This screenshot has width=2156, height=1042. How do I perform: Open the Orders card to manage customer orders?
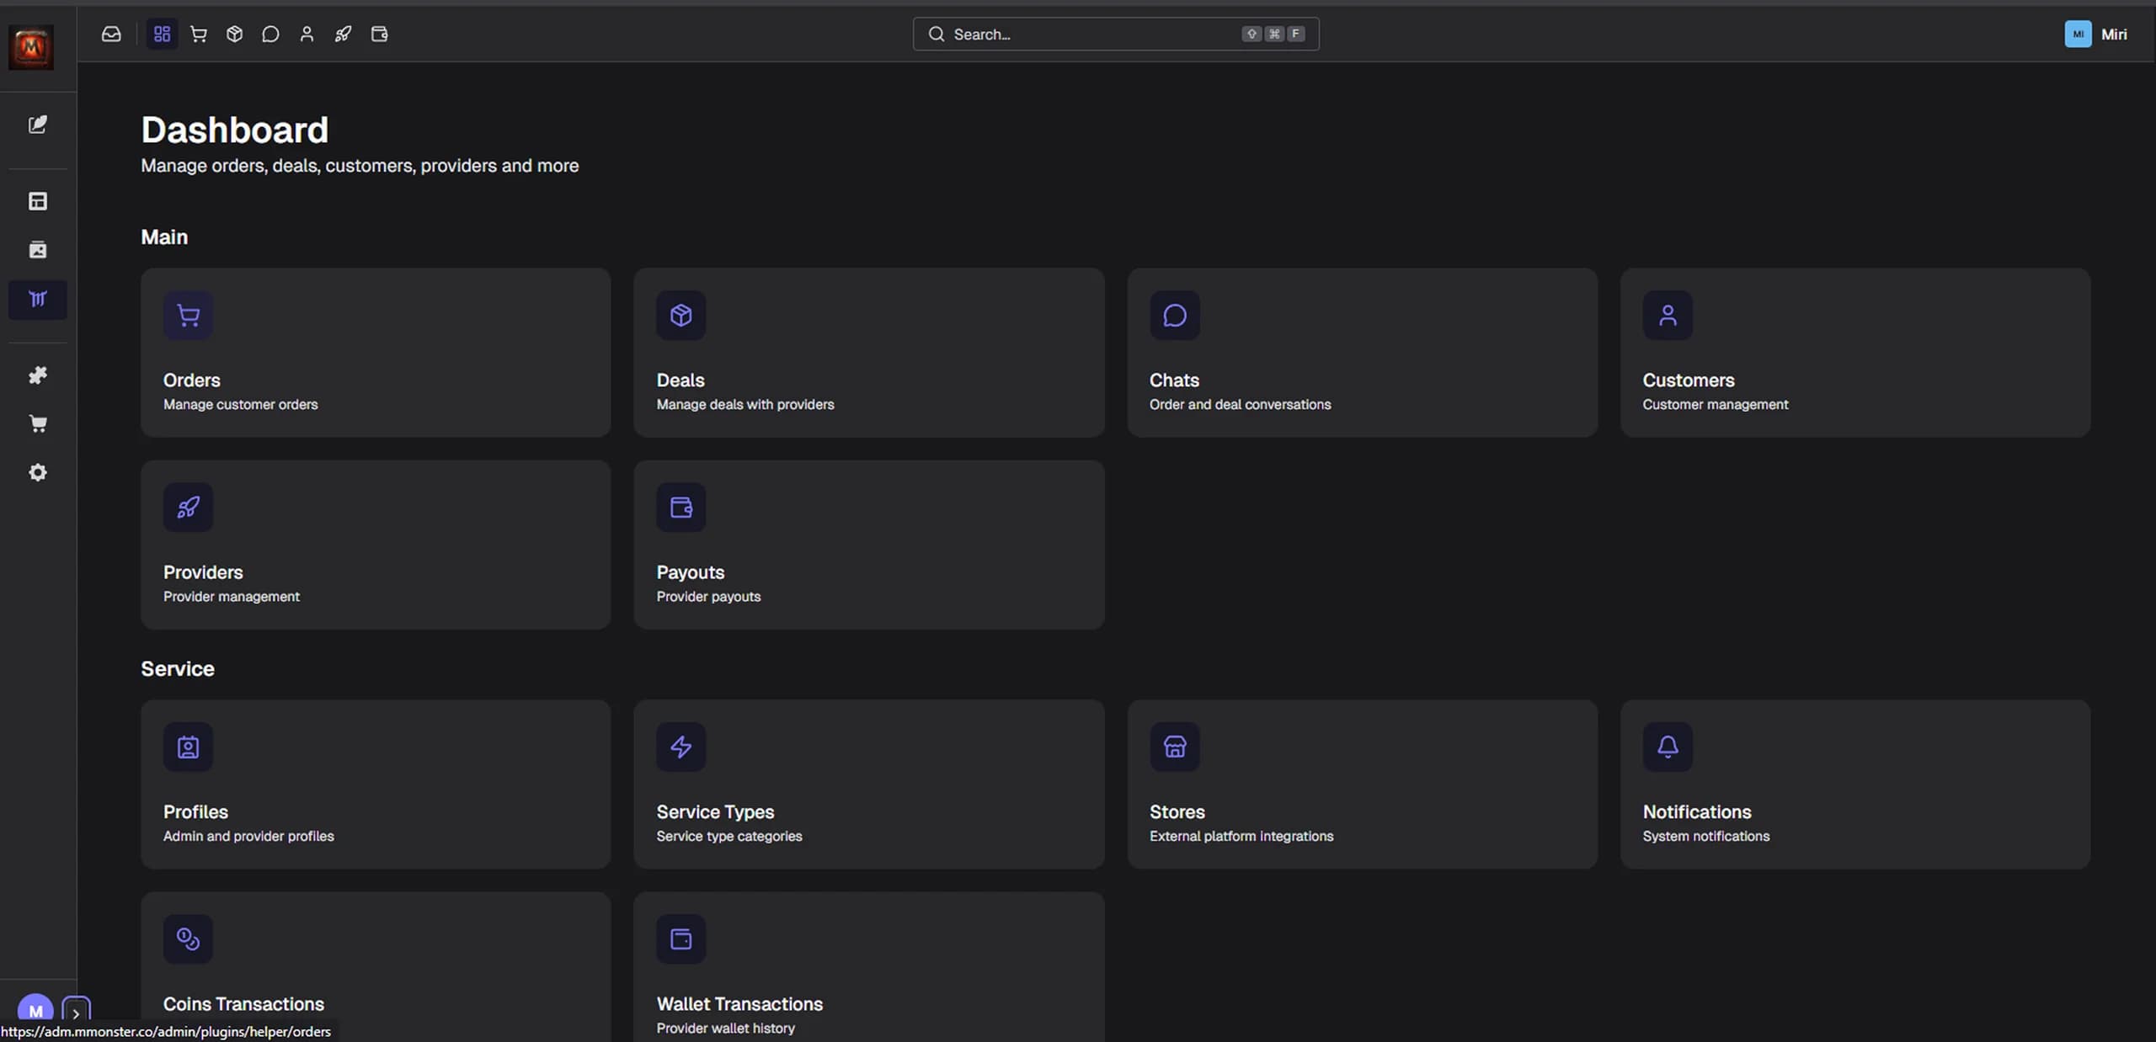tap(375, 352)
